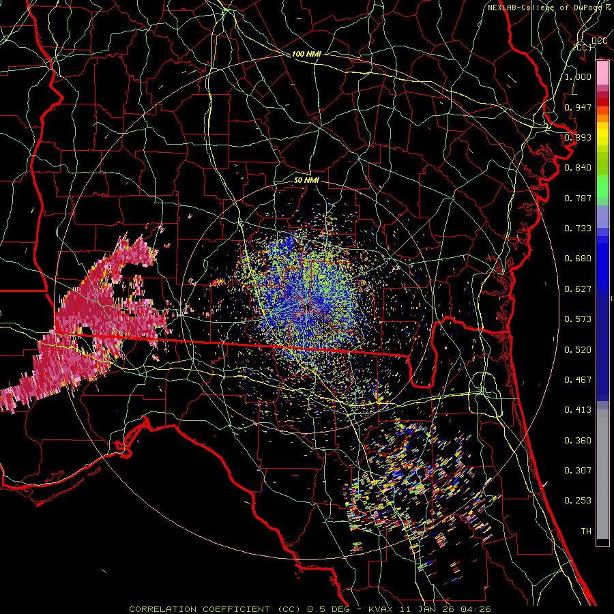Click the 0.413 legend value

click(578, 410)
